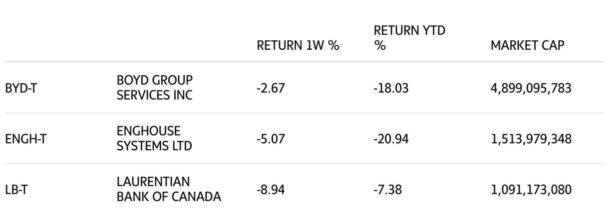Image resolution: width=609 pixels, height=219 pixels.
Task: Sort by the RETURN YTD % column header
Action: [409, 38]
